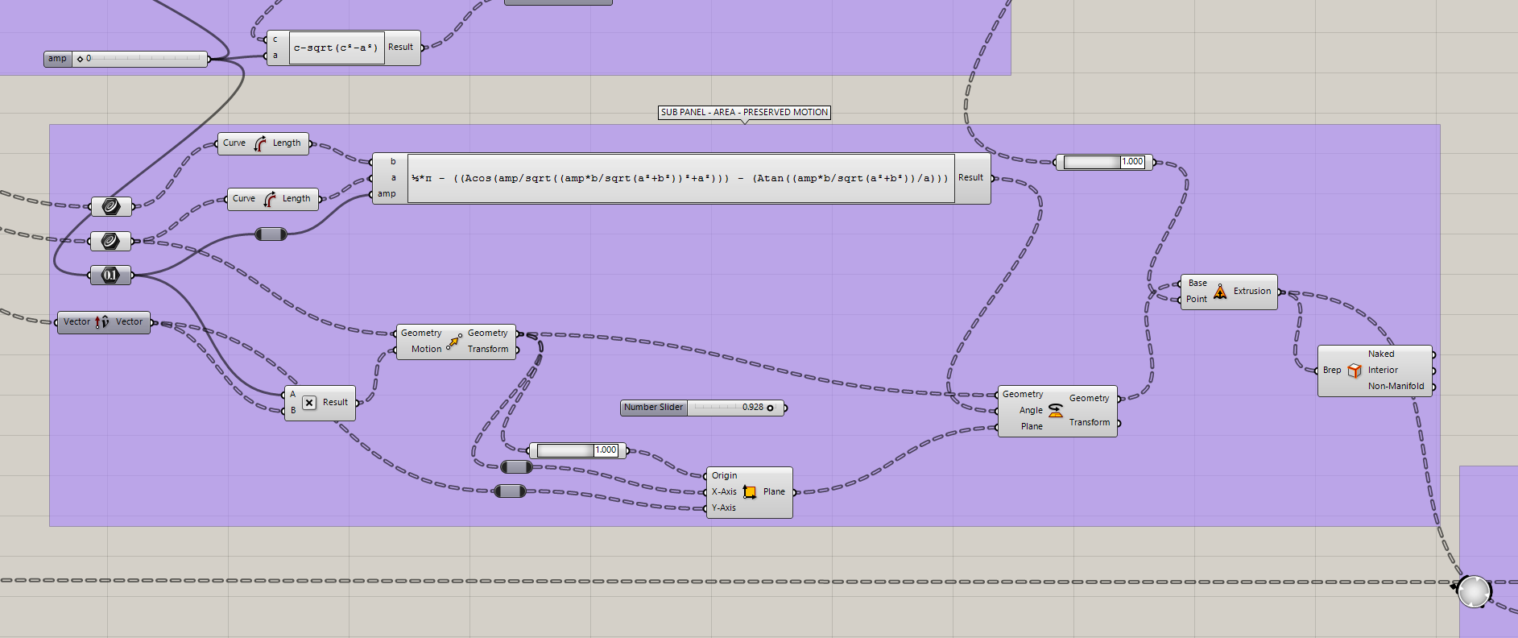
Task: Click the 'Y-Axis' input label
Action: [724, 508]
